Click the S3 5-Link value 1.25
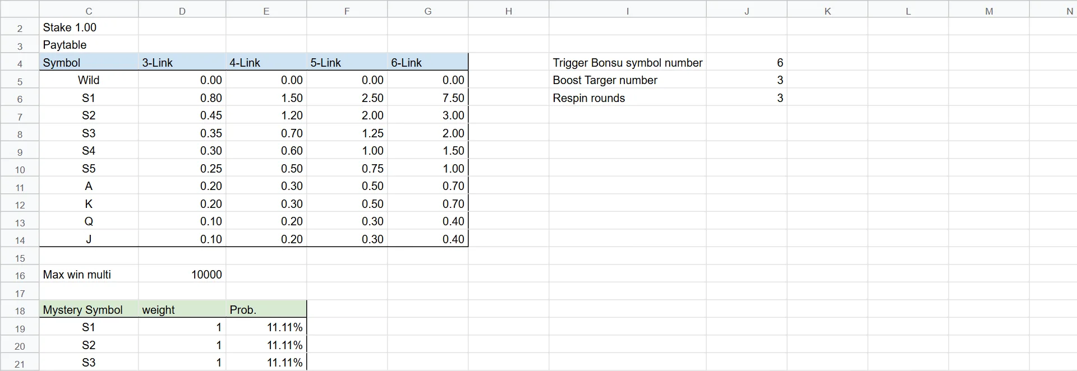1077x371 pixels. [347, 133]
